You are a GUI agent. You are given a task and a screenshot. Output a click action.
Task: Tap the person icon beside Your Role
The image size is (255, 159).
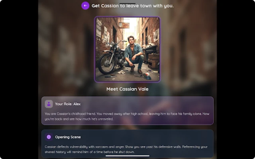[49, 104]
